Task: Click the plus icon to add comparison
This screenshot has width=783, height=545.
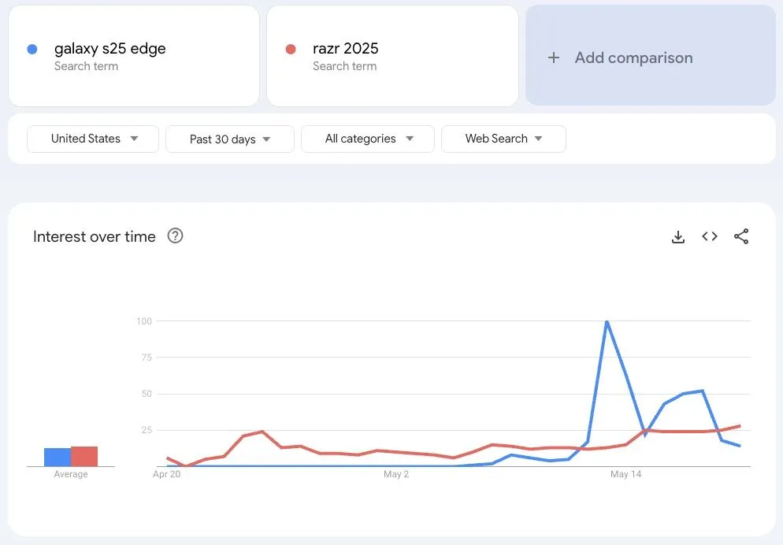Action: coord(554,57)
